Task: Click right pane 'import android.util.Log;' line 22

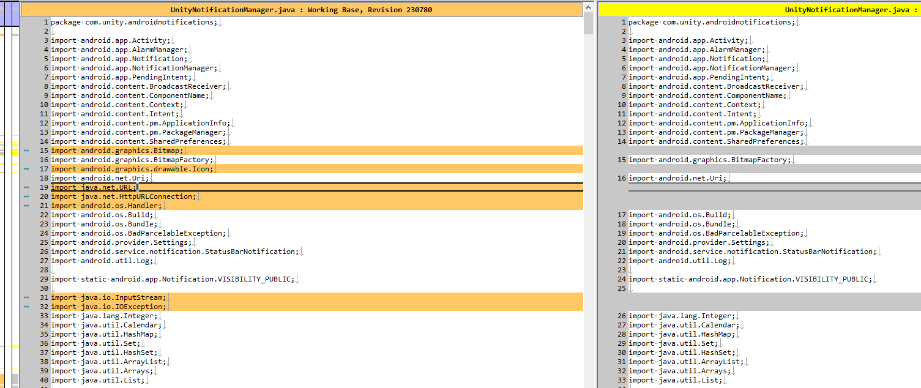Action: click(680, 261)
